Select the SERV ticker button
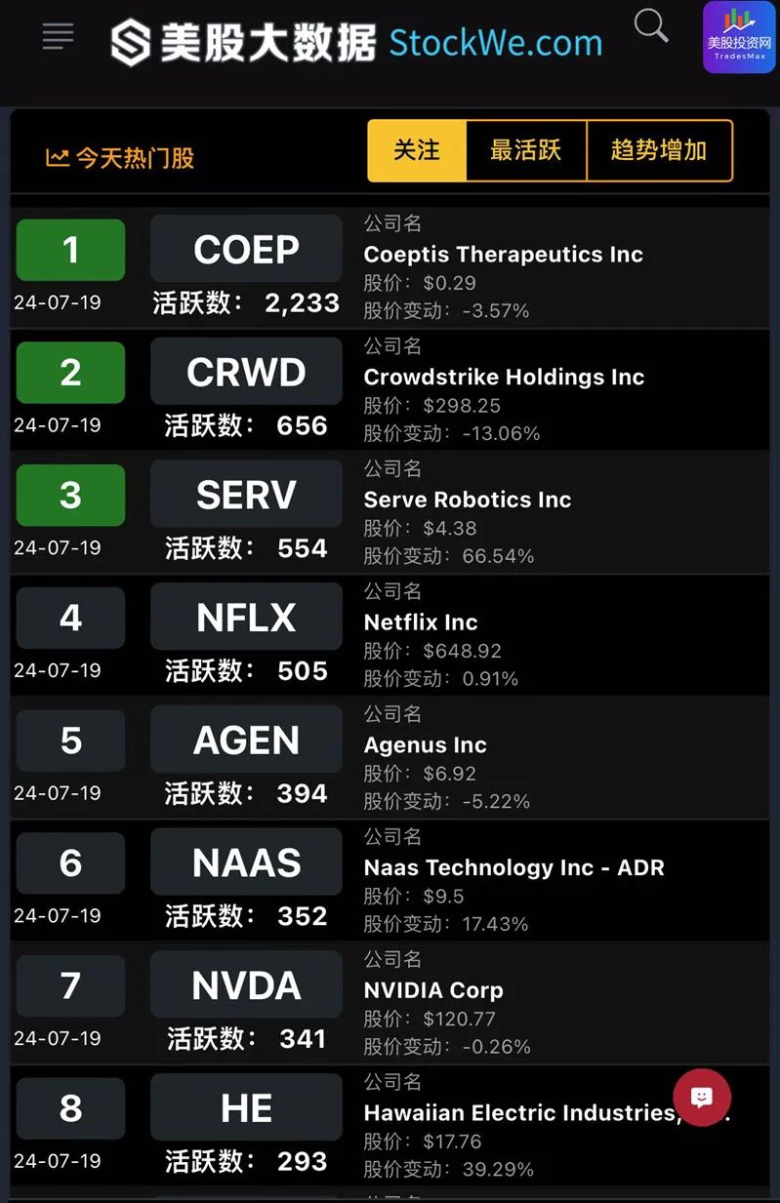The width and height of the screenshot is (780, 1203). coord(246,496)
